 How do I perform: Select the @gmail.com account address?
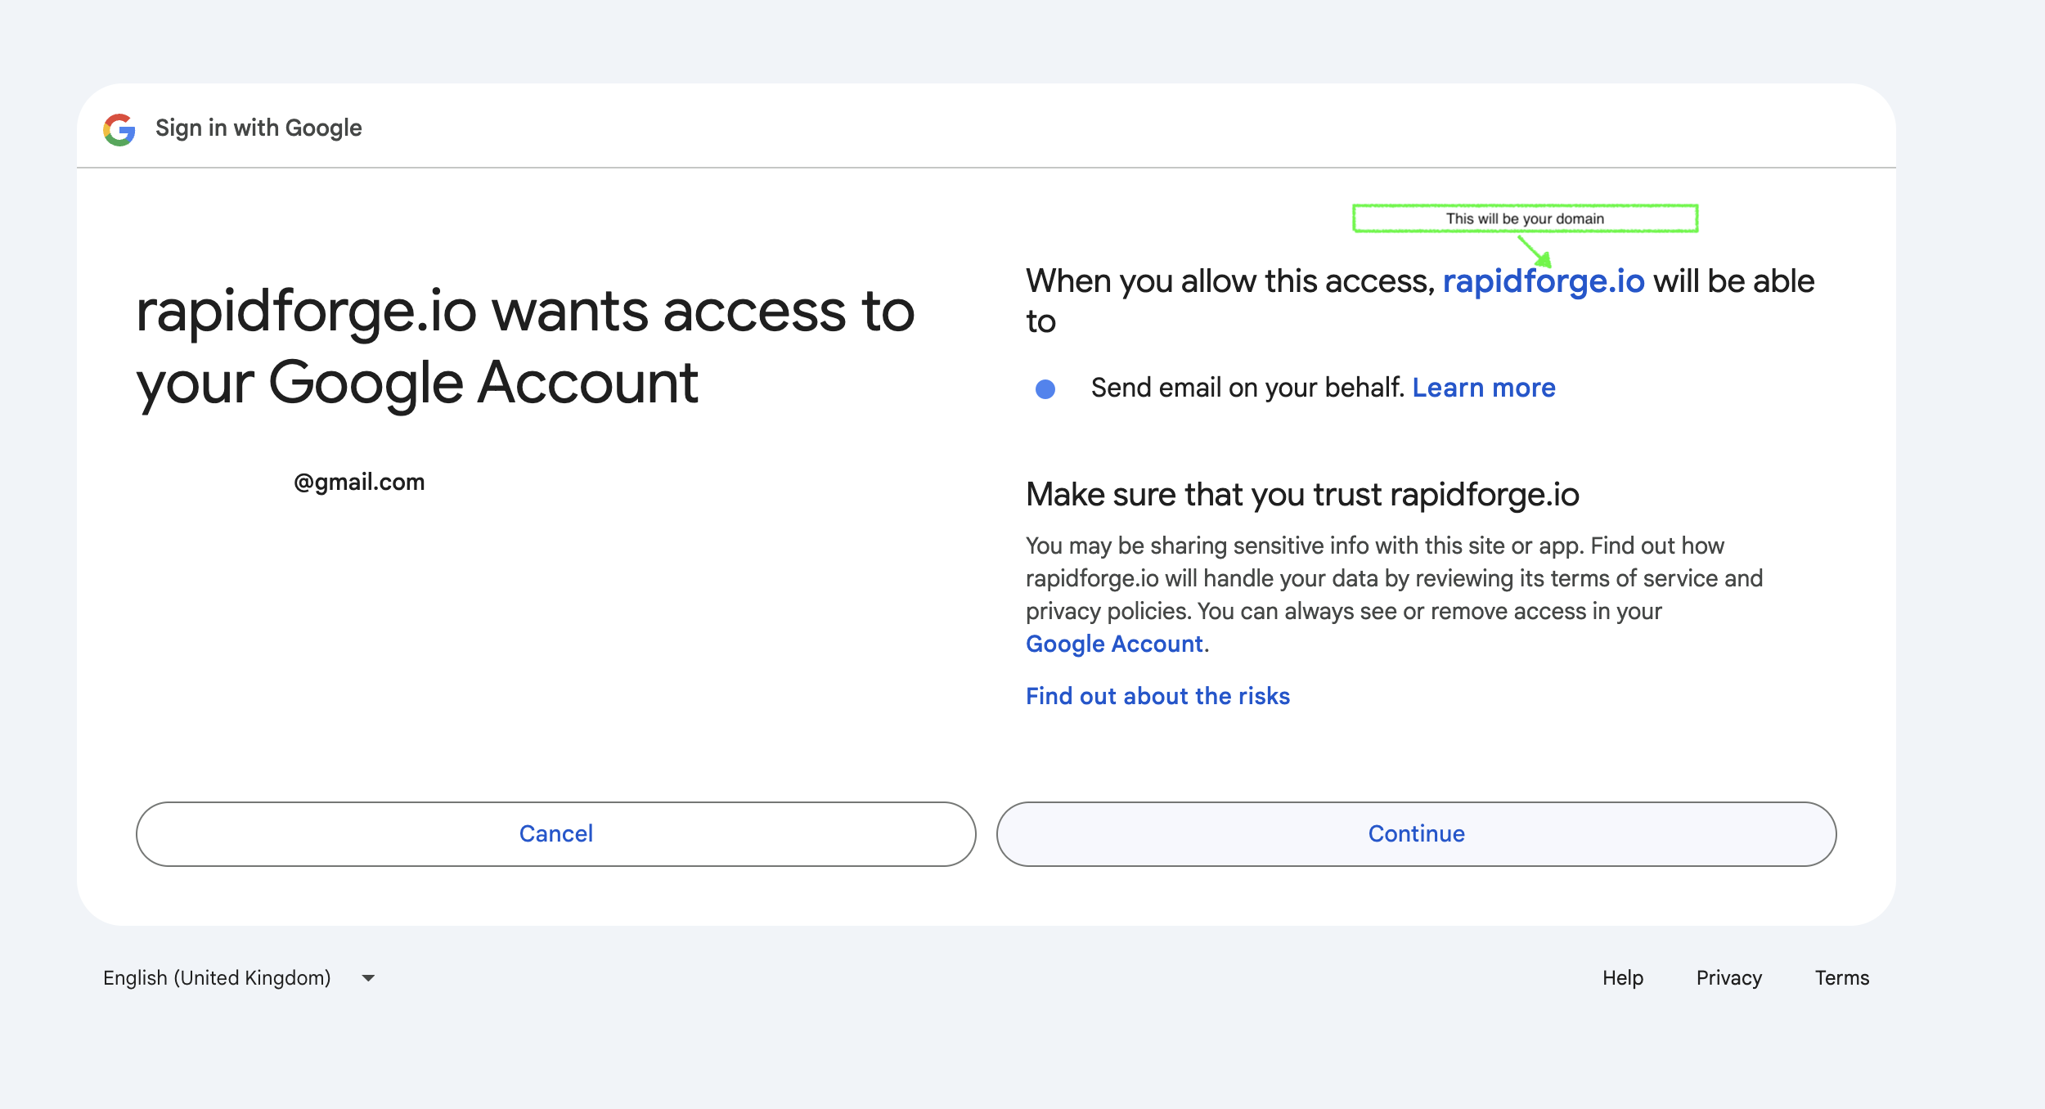[x=359, y=483]
